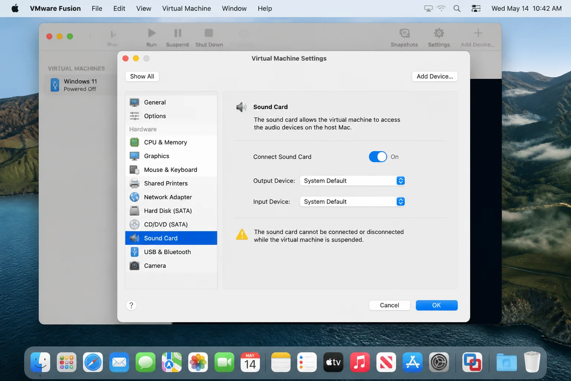This screenshot has width=571, height=381.
Task: Open the Output Device dropdown
Action: pos(352,181)
